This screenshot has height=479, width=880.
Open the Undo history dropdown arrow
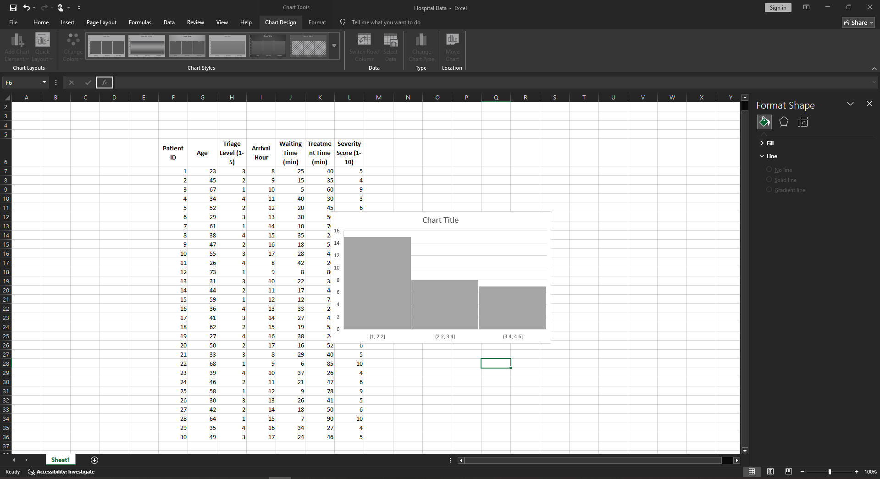(34, 8)
